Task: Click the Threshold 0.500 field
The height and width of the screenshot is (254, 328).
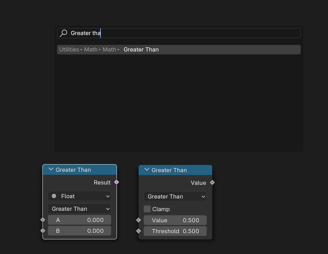Action: (175, 231)
